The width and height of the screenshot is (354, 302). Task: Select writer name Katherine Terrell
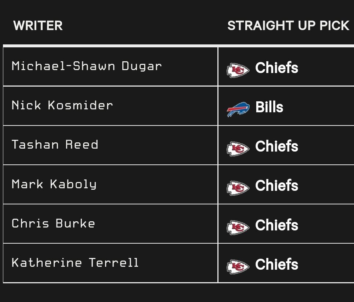click(x=75, y=262)
